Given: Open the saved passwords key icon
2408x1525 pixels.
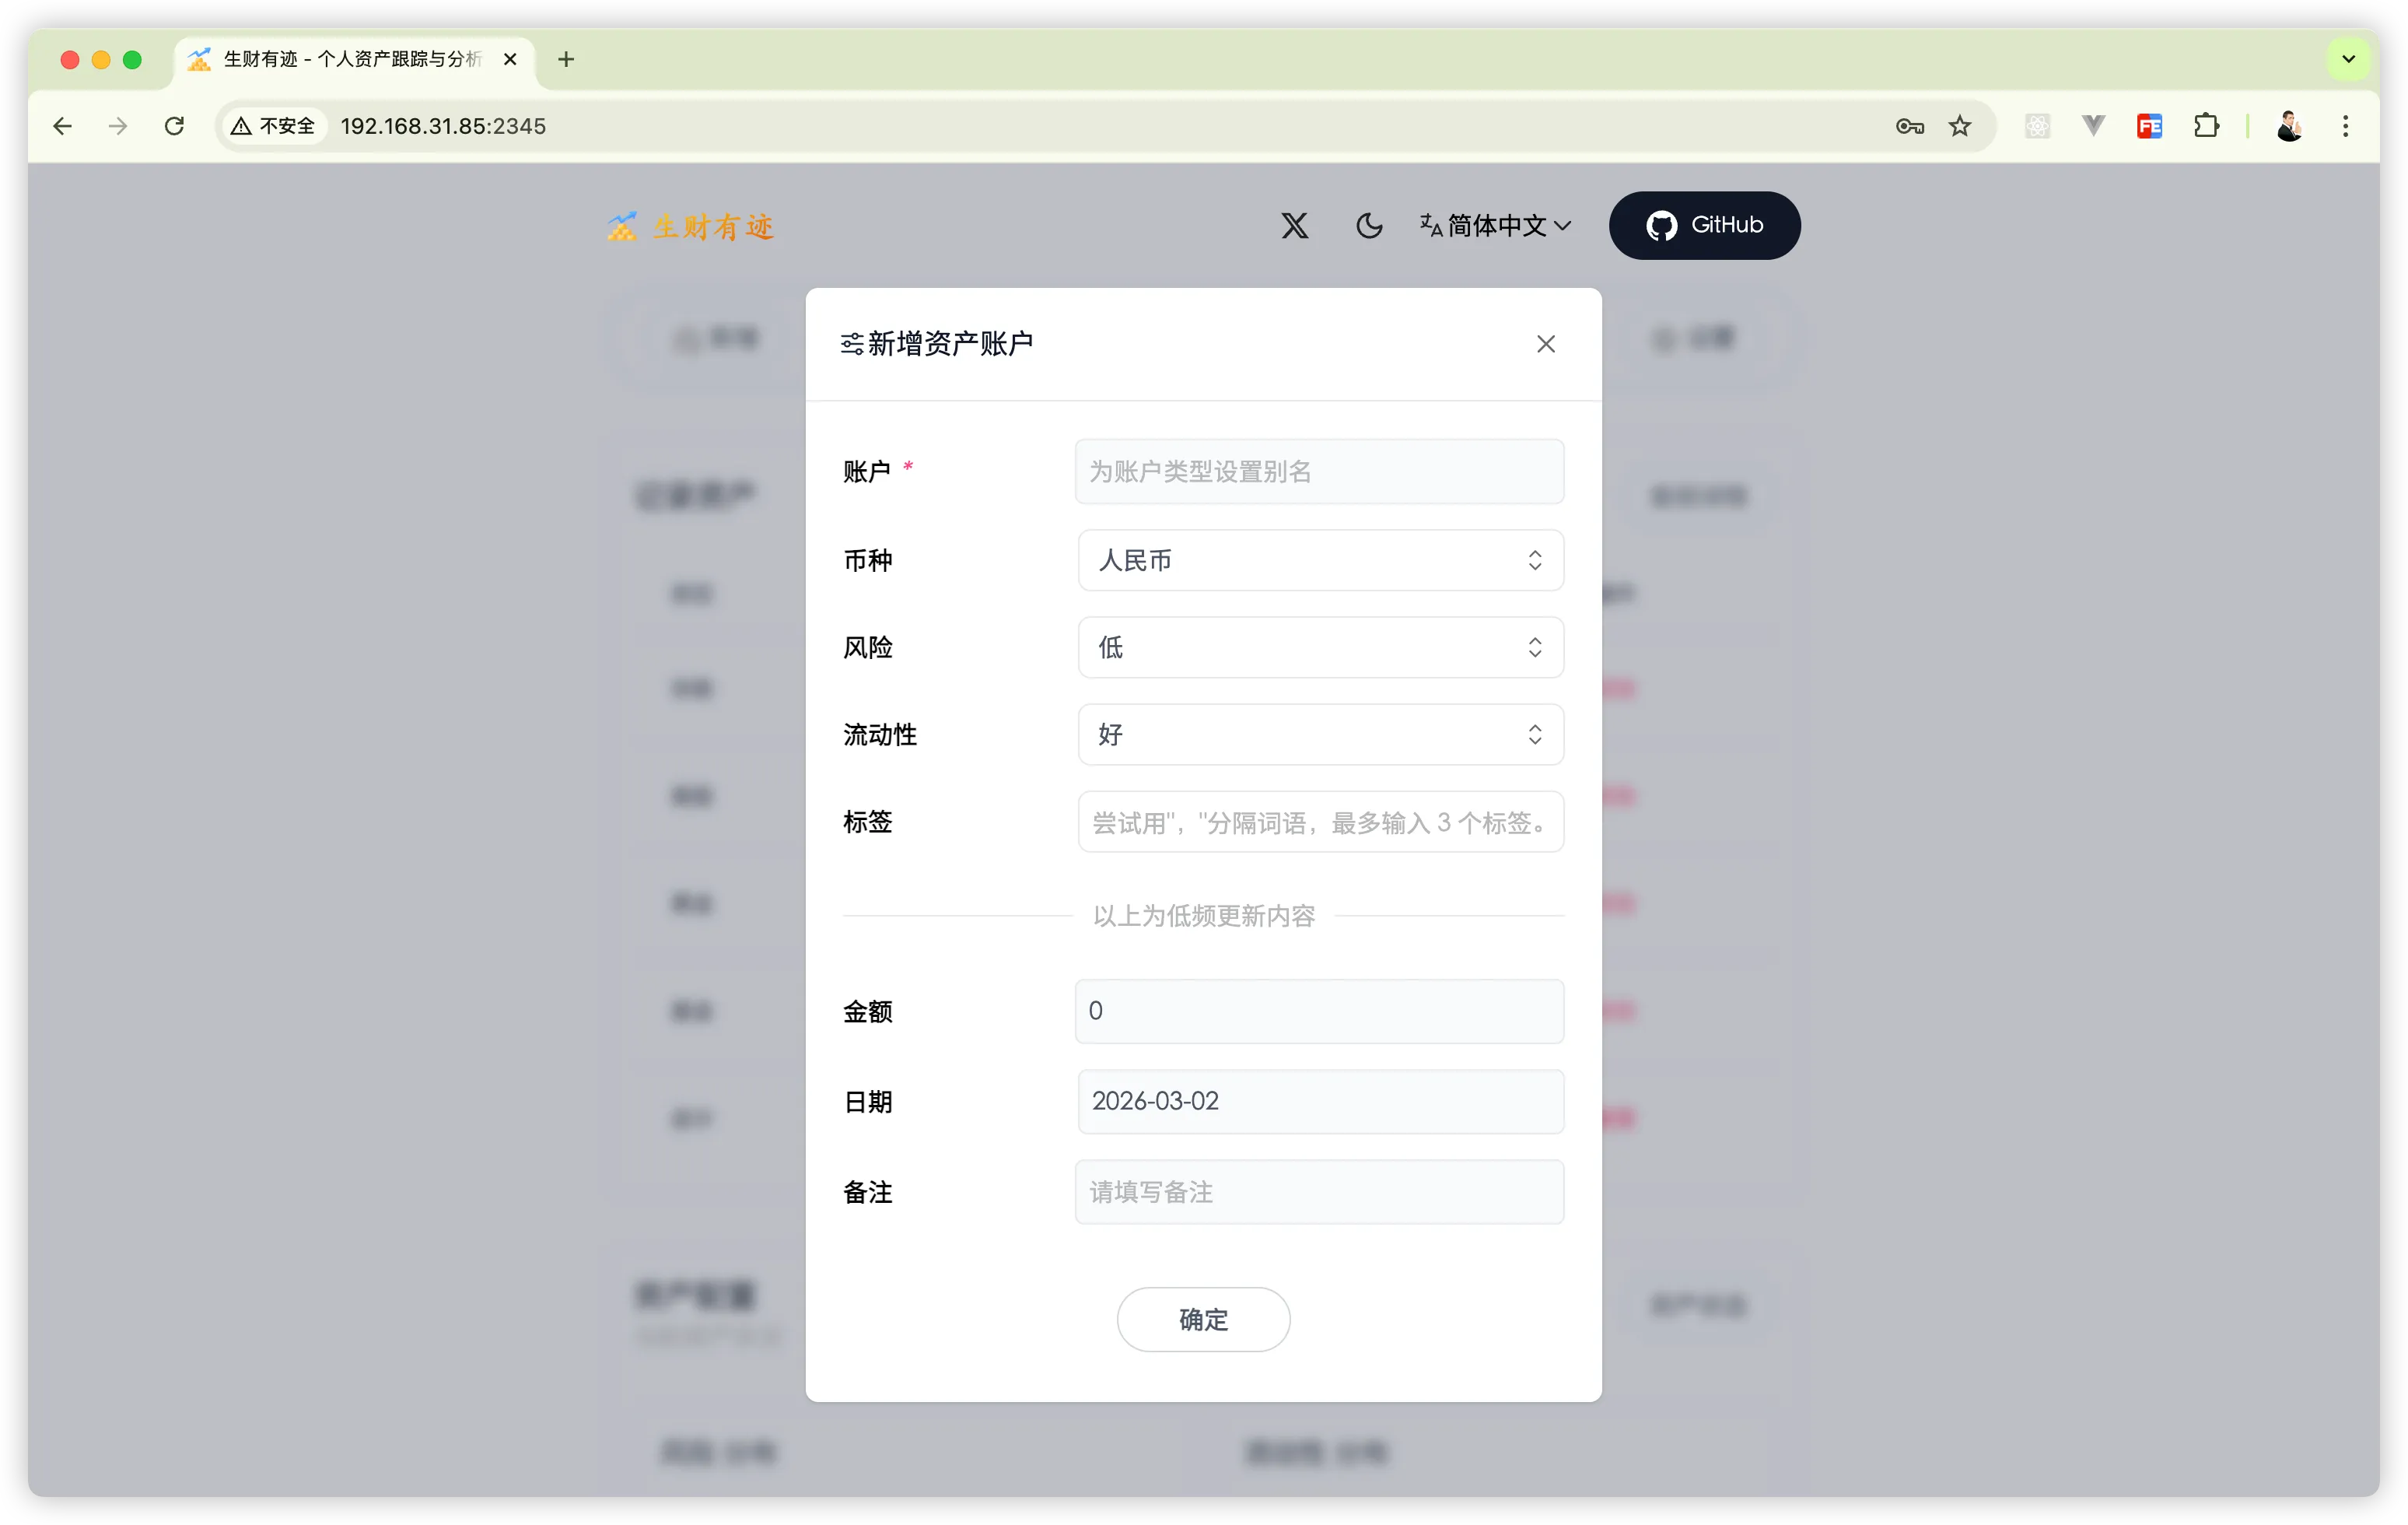Looking at the screenshot, I should point(1909,126).
